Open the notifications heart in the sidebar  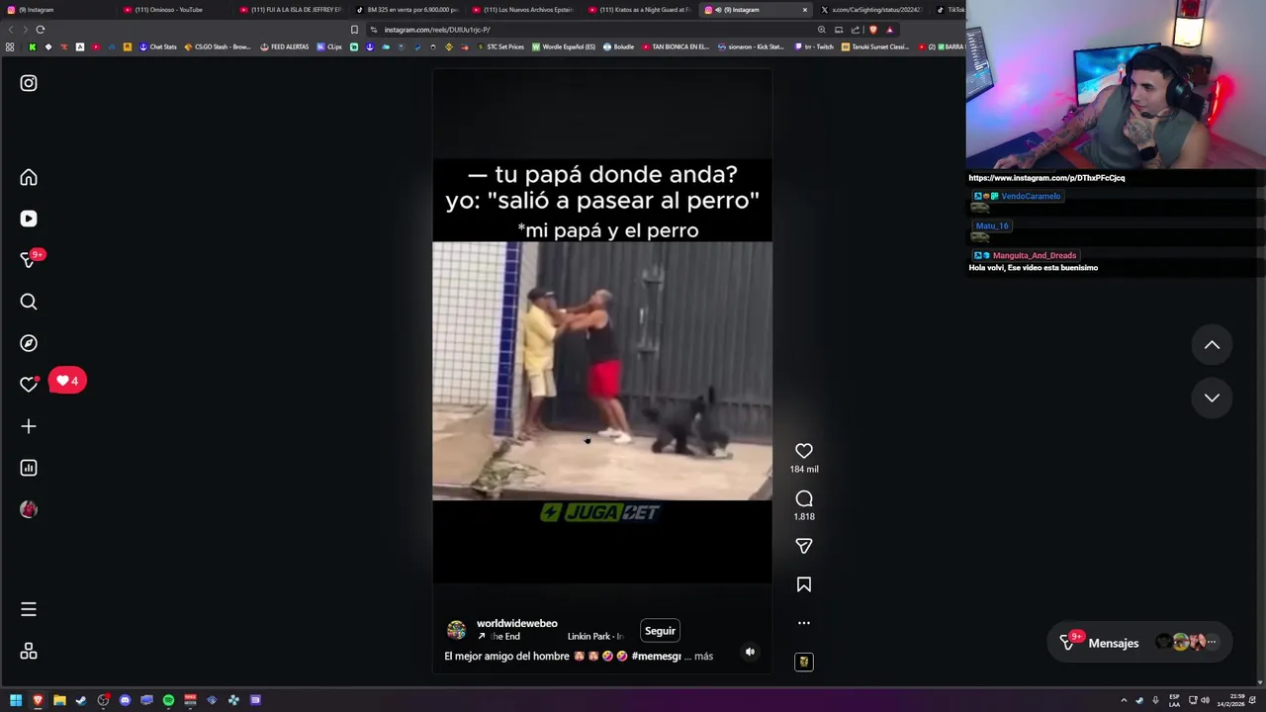pyautogui.click(x=29, y=385)
